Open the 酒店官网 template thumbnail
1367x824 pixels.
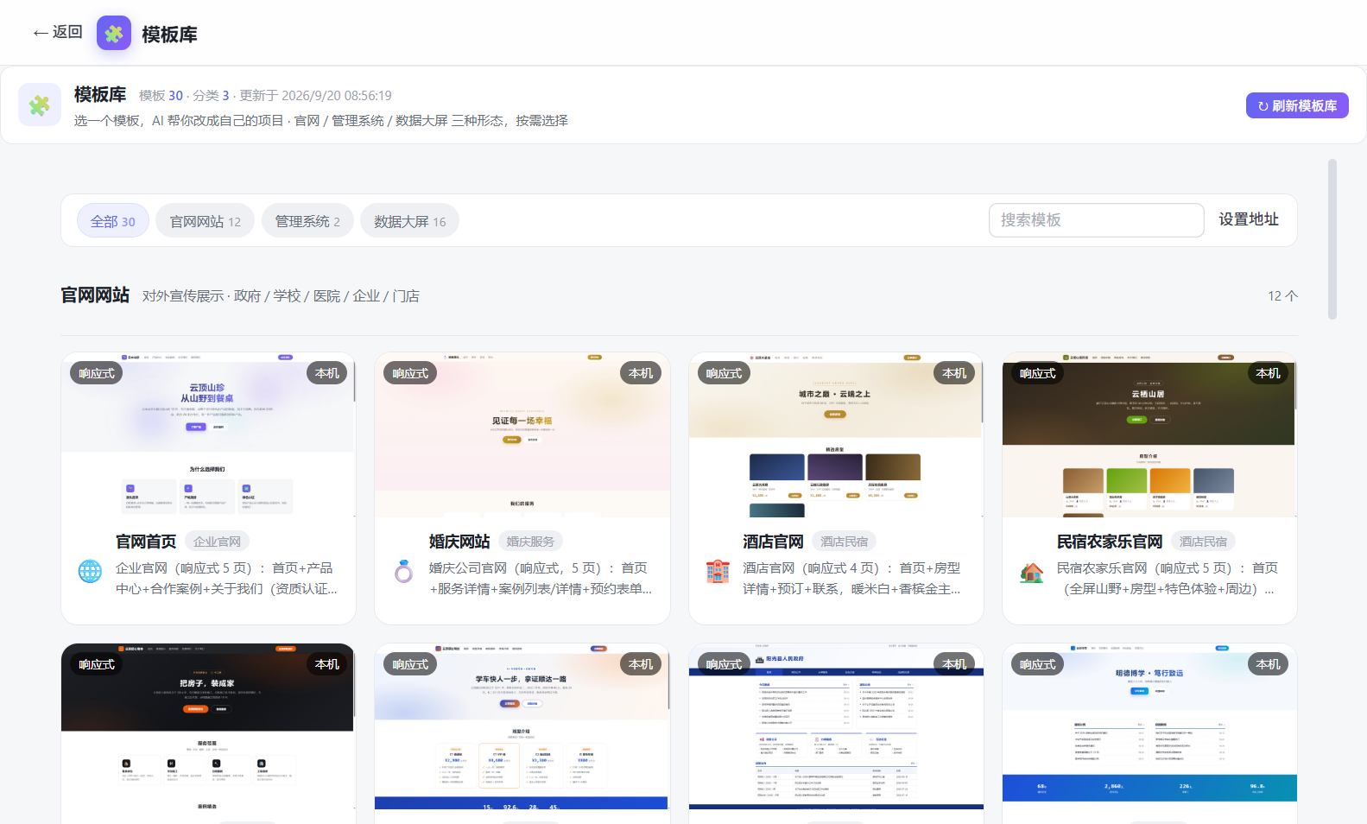[x=836, y=434]
